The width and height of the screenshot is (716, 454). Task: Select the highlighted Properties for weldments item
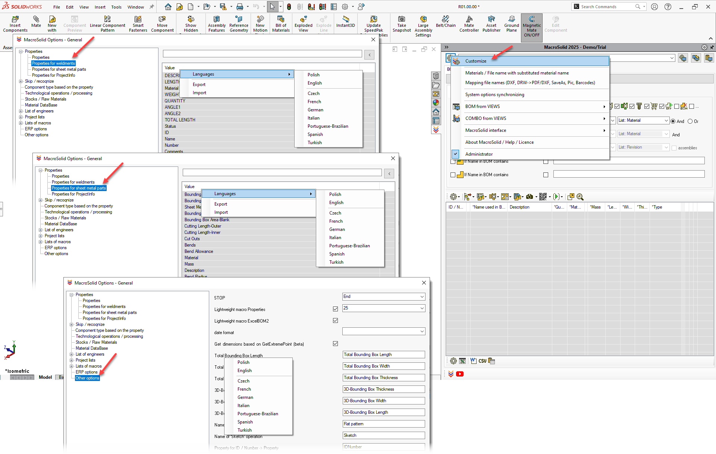(53, 63)
